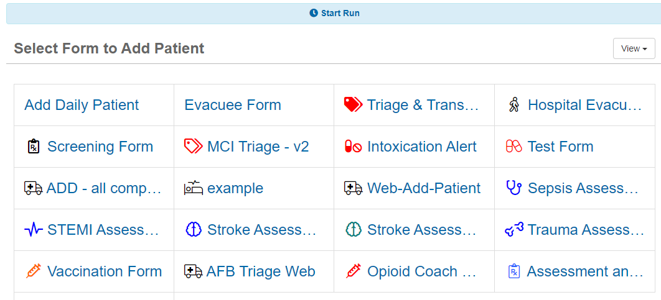This screenshot has height=300, width=661.
Task: Open the AFB Triage Web form
Action: [261, 271]
